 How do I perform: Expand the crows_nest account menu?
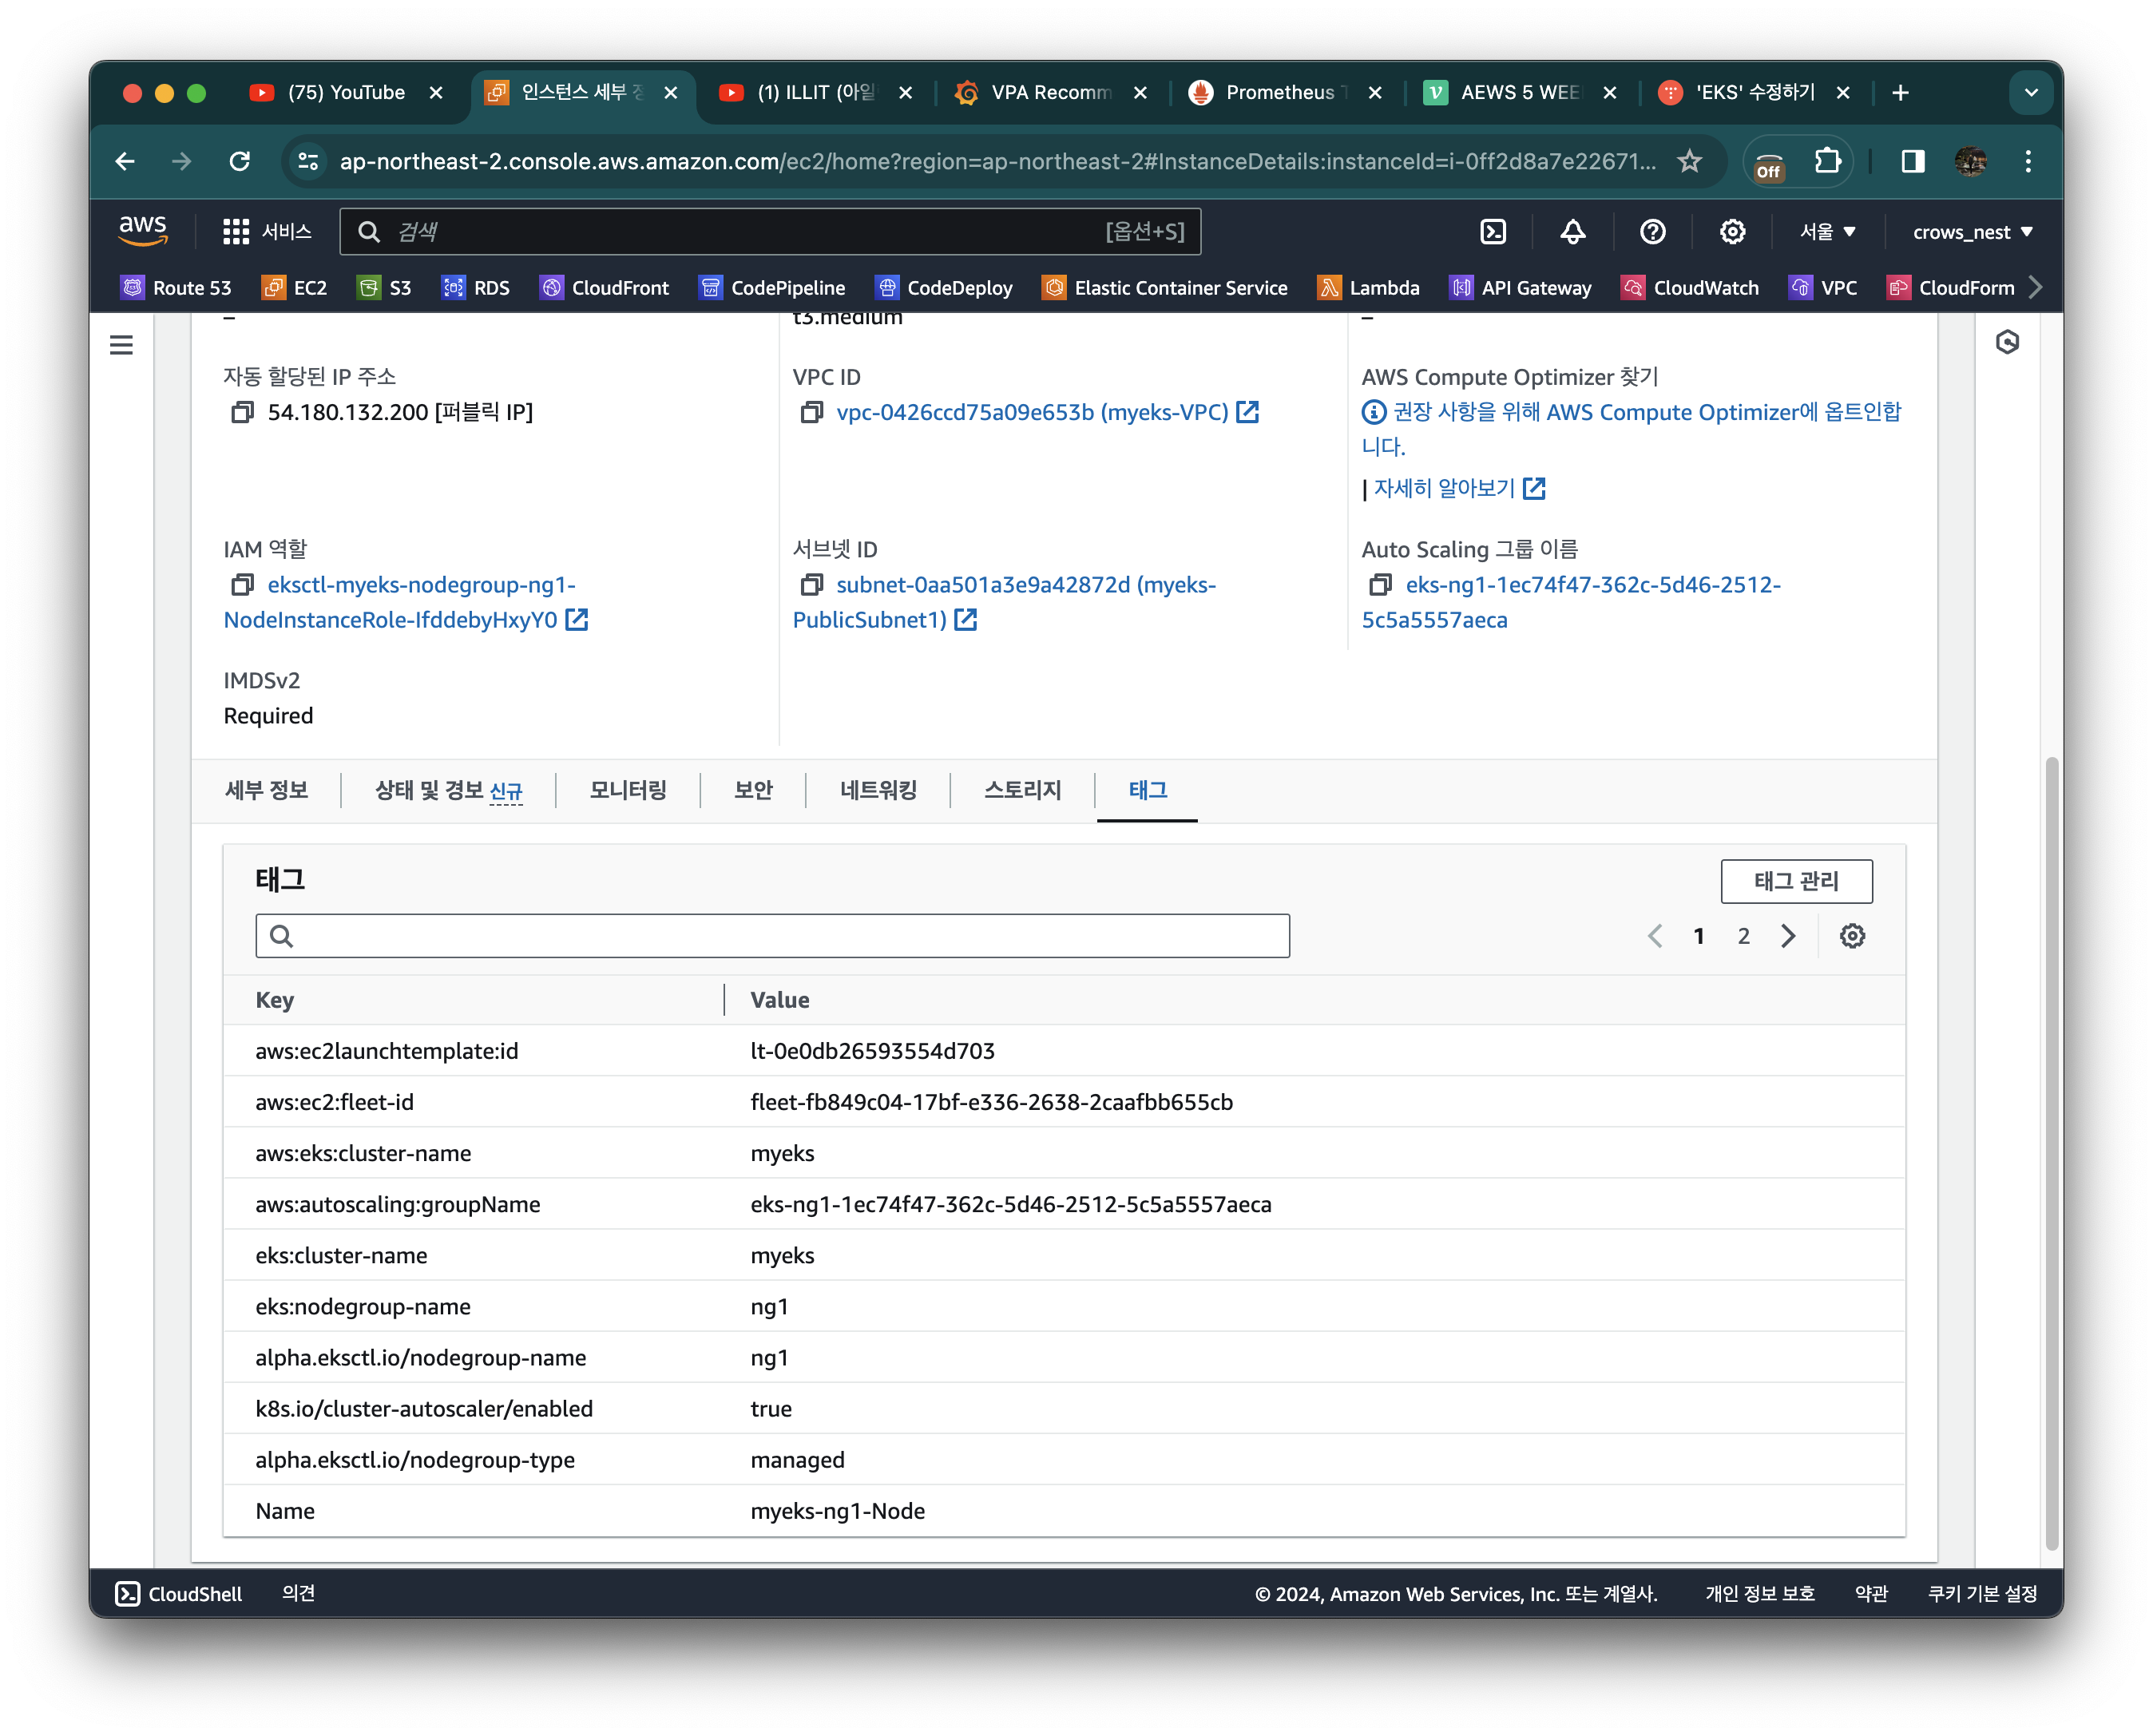(1972, 232)
